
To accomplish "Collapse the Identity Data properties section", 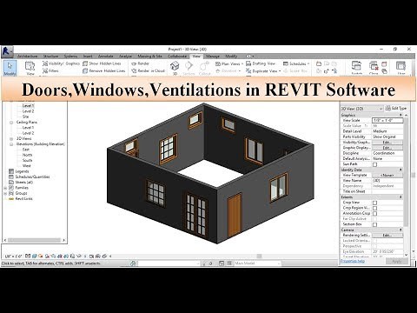I will (400, 170).
